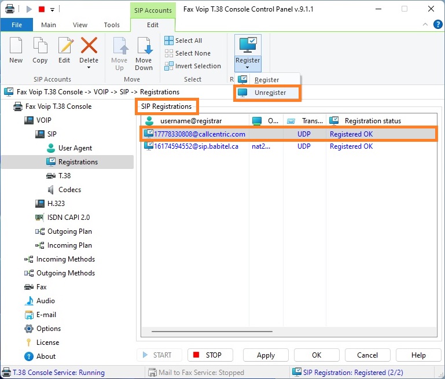
Task: Collapse the Register split-button dropdown arrow
Action: click(x=248, y=68)
